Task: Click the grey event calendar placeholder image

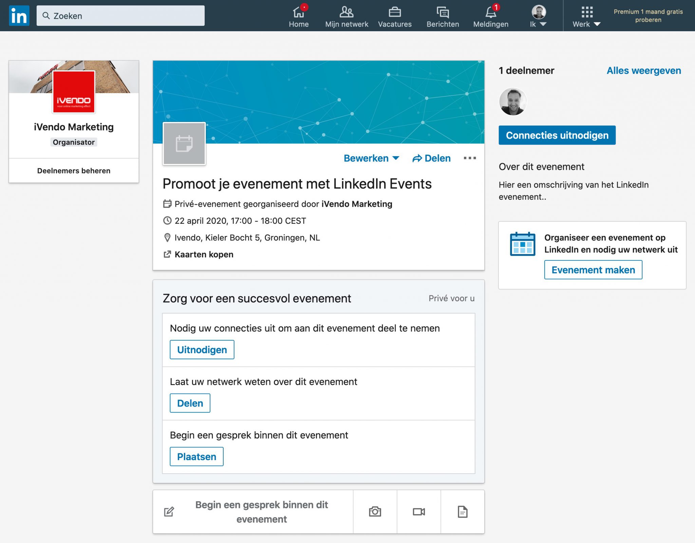Action: click(x=184, y=144)
